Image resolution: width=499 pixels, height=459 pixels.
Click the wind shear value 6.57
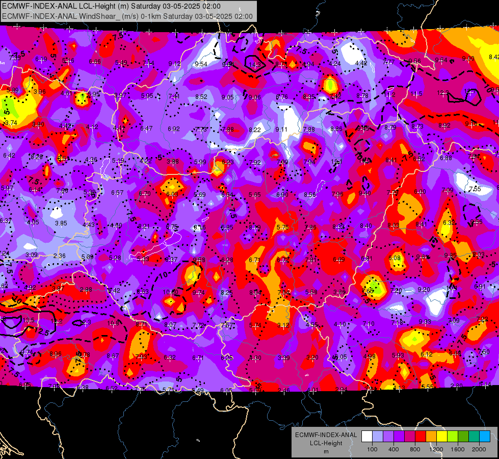117,192
